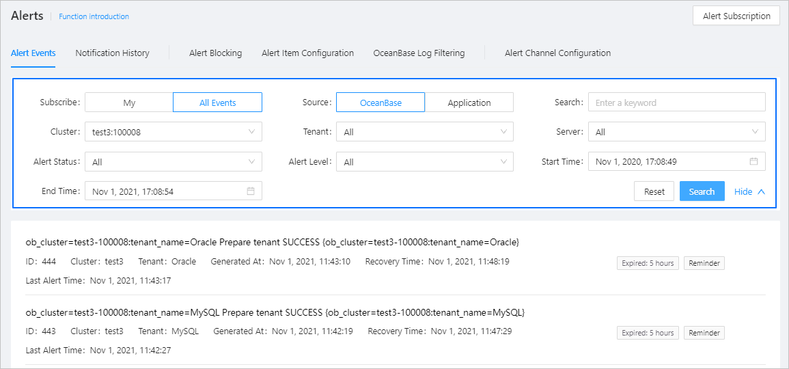
Task: Open the End Time calendar icon
Action: pos(251,191)
